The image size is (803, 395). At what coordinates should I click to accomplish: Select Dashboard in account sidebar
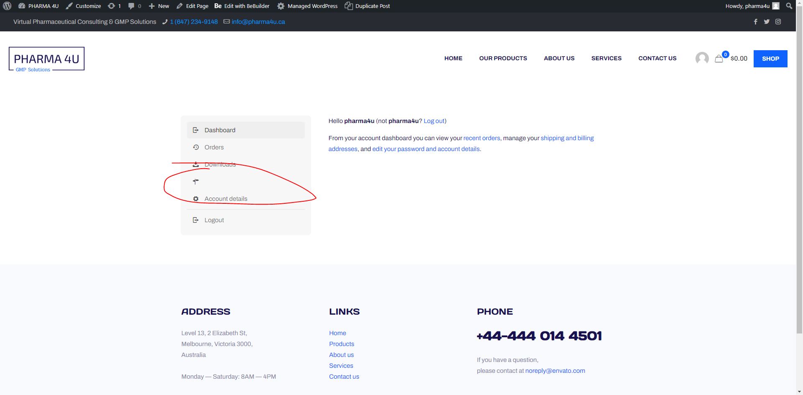(x=246, y=130)
